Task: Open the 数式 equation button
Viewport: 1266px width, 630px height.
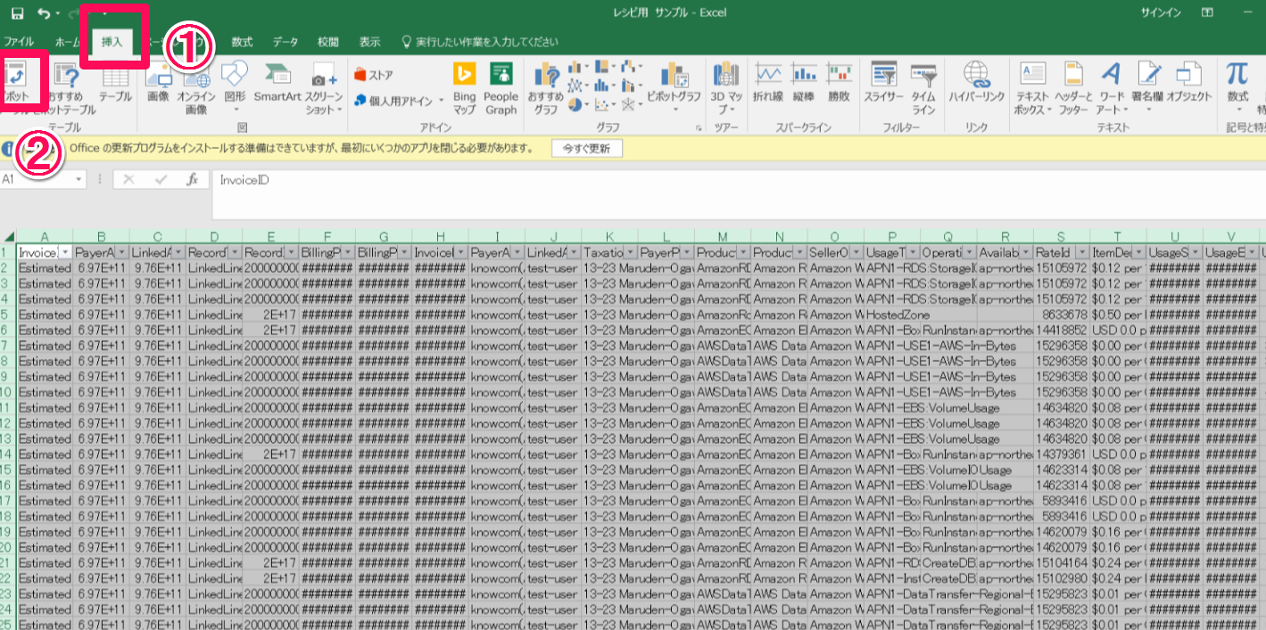Action: point(1237,86)
